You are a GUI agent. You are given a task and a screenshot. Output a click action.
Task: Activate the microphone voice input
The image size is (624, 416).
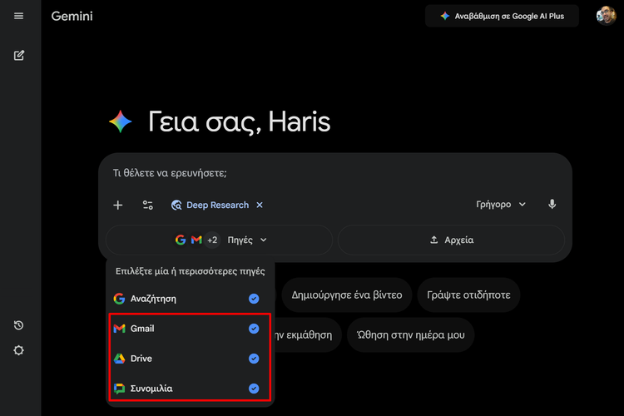pyautogui.click(x=552, y=205)
